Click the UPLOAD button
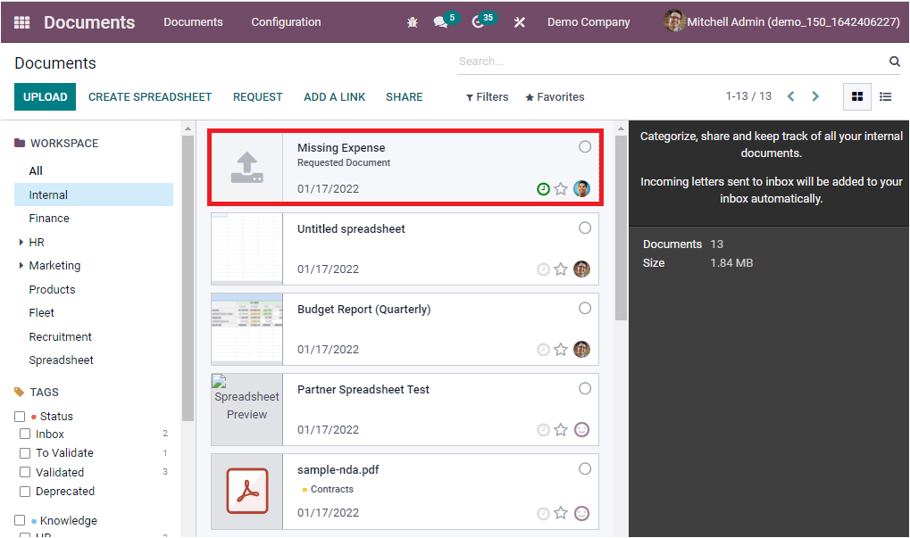 click(46, 97)
